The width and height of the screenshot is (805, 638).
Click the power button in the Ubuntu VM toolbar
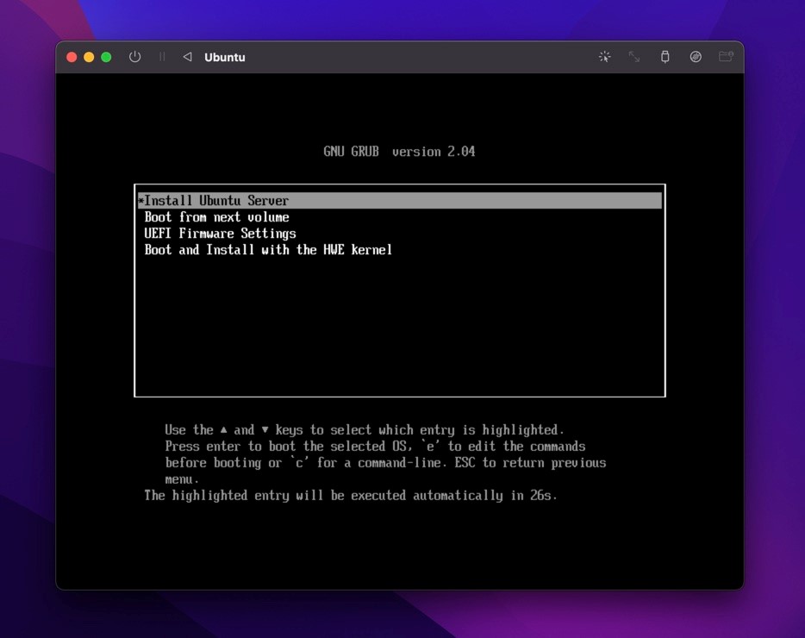[x=134, y=57]
